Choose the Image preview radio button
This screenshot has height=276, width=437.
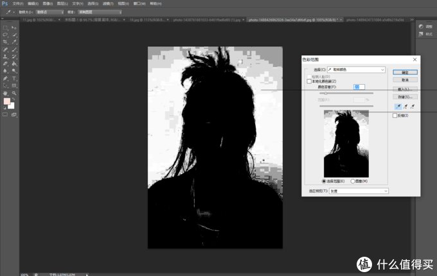click(353, 181)
